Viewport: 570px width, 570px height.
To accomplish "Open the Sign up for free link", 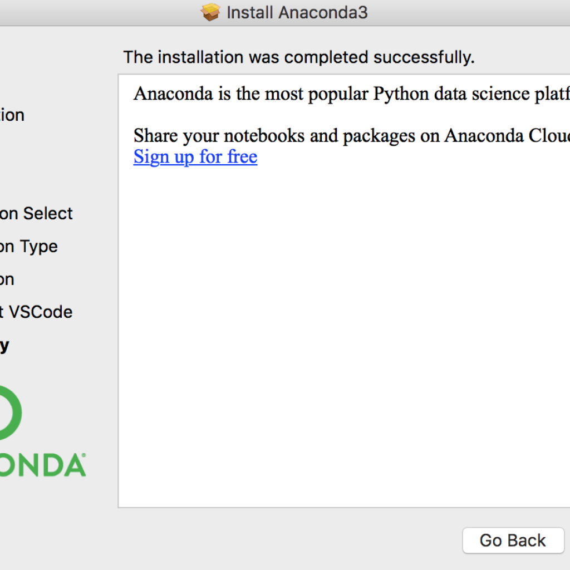I will 195,156.
